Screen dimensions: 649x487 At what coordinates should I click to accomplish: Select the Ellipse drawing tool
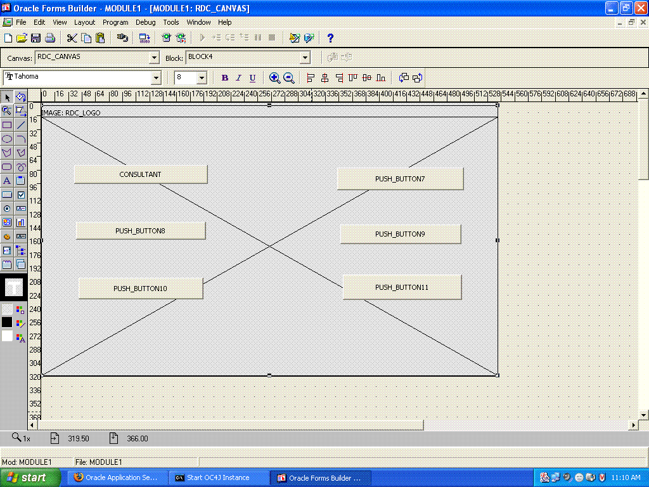tap(7, 139)
